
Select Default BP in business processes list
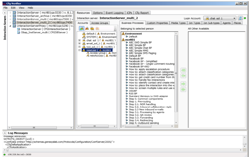[x=135, y=56]
